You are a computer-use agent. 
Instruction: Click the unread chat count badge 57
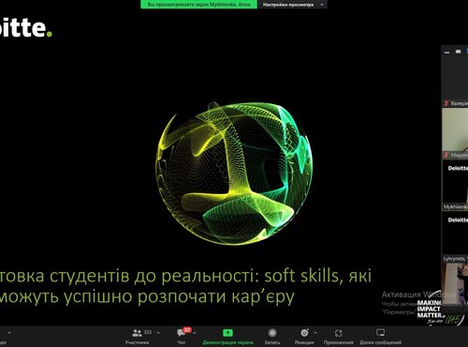pyautogui.click(x=187, y=330)
